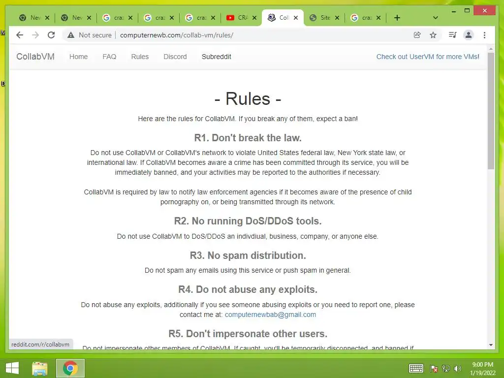The image size is (504, 378).
Task: Open the media control icon
Action: (x=453, y=35)
